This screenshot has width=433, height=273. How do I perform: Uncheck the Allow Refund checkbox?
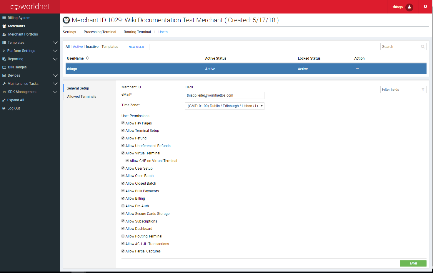(123, 138)
